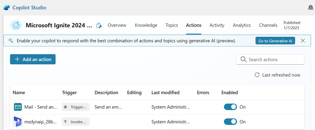Select the Actions tab
Screen dimensions: 315x130
[x=194, y=25]
